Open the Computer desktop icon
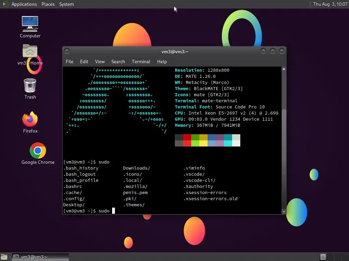349x261 pixels. point(30,27)
